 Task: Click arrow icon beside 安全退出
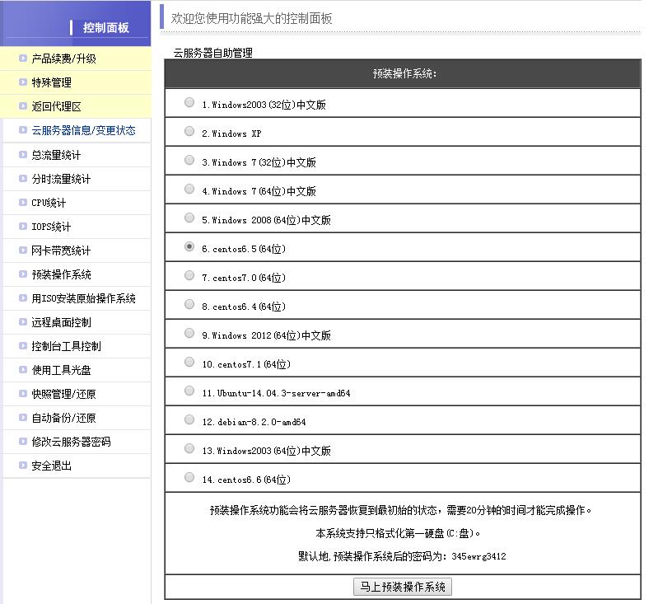click(x=23, y=465)
